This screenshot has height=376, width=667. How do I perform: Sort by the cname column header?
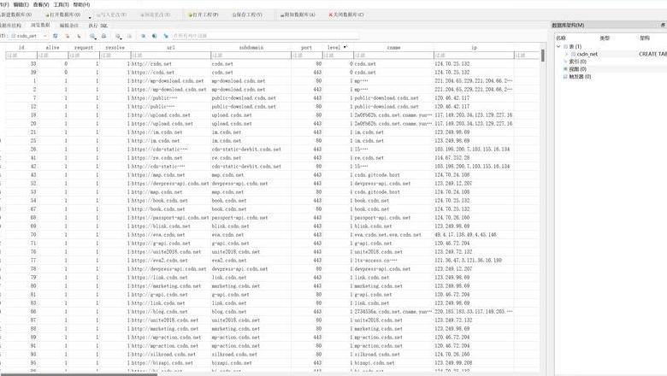393,48
